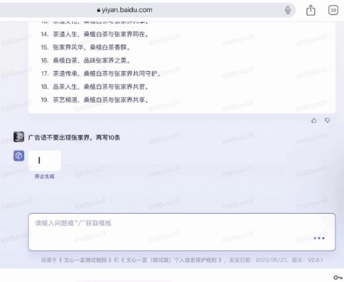The width and height of the screenshot is (344, 282).
Task: Select the user message 广告语不要出现张家界
Action: pyautogui.click(x=74, y=138)
